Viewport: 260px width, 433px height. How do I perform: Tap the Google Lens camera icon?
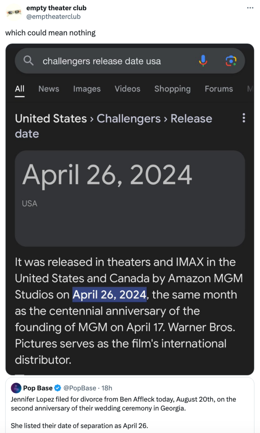coord(231,61)
